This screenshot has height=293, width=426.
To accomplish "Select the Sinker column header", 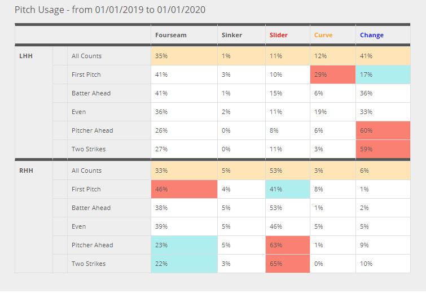I will [231, 35].
